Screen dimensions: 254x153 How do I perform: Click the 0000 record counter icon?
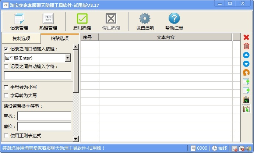coord(199,148)
